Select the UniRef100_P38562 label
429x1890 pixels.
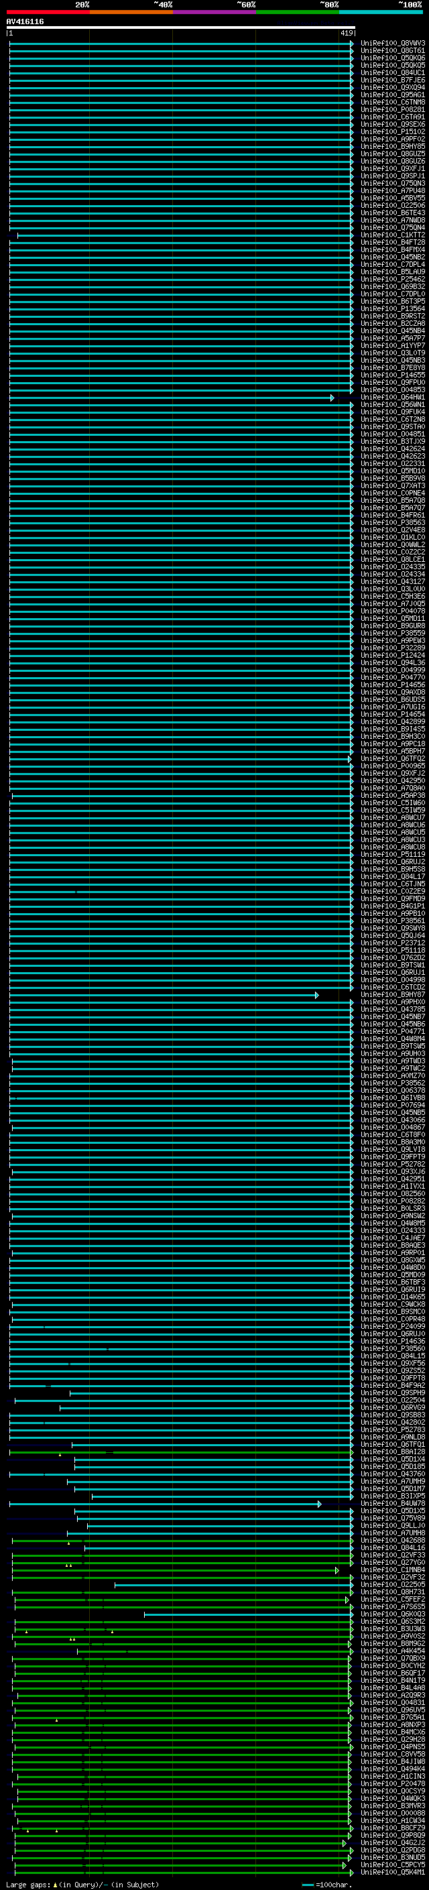(x=393, y=1083)
